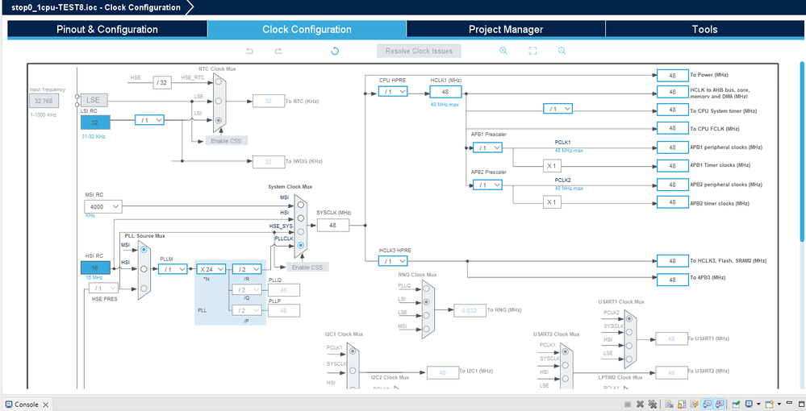806x411 pixels.
Task: Select LSE in RNG Clock Mux
Action: tap(426, 315)
